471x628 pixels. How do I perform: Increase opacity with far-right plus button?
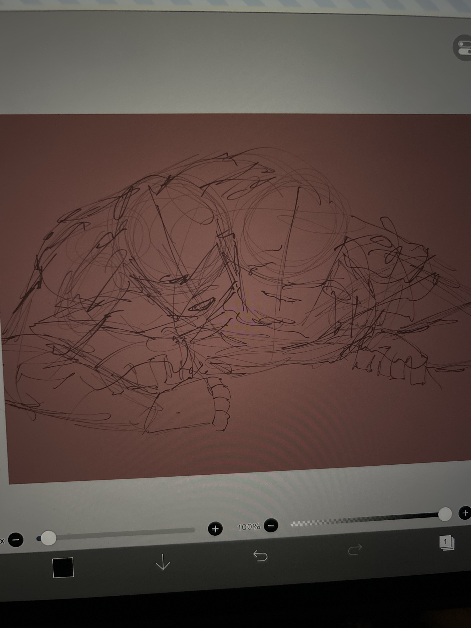point(465,513)
